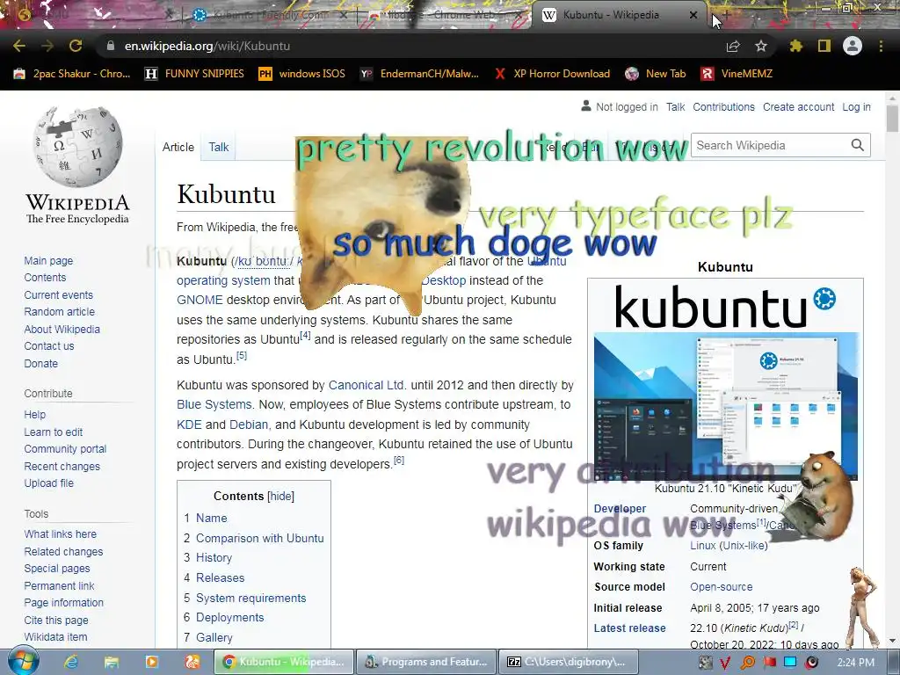Go back with the browser back arrow
Viewport: 900px width, 675px height.
pyautogui.click(x=19, y=46)
